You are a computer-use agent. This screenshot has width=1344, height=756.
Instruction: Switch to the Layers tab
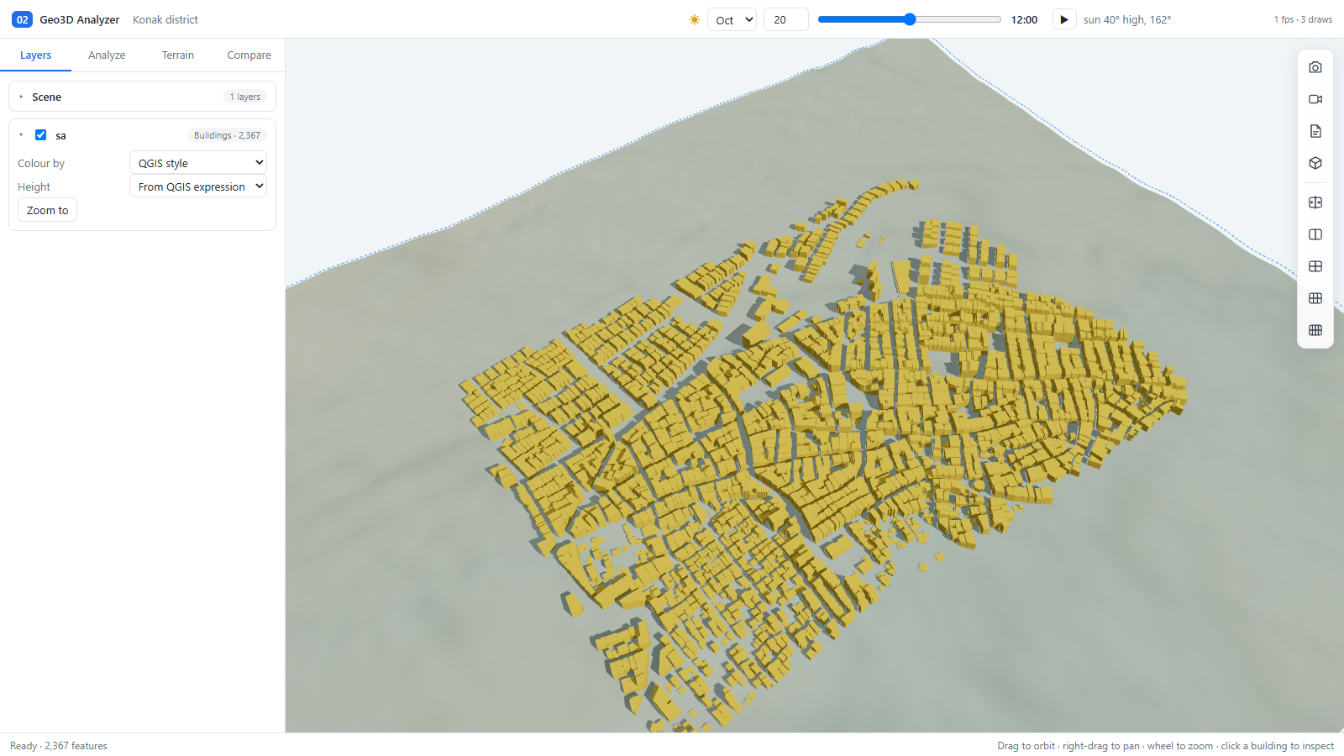pyautogui.click(x=35, y=55)
